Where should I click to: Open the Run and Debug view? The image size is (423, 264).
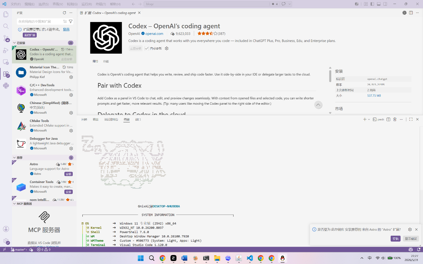[x=6, y=50]
